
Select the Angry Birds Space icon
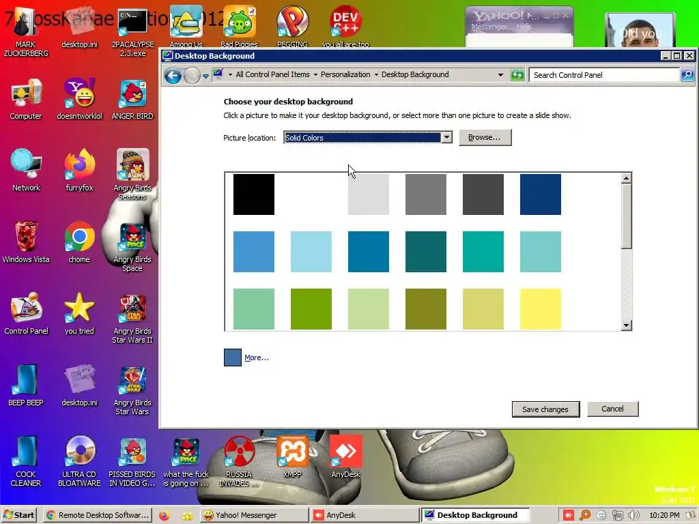click(x=132, y=246)
